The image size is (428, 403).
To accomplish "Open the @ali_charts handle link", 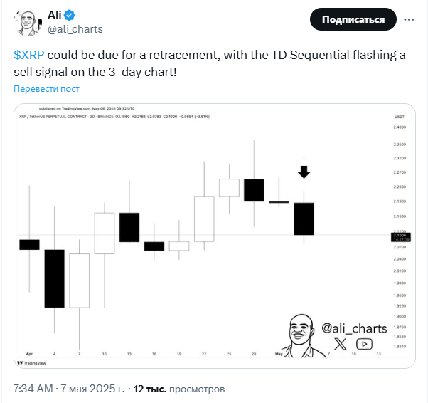I will tap(75, 29).
